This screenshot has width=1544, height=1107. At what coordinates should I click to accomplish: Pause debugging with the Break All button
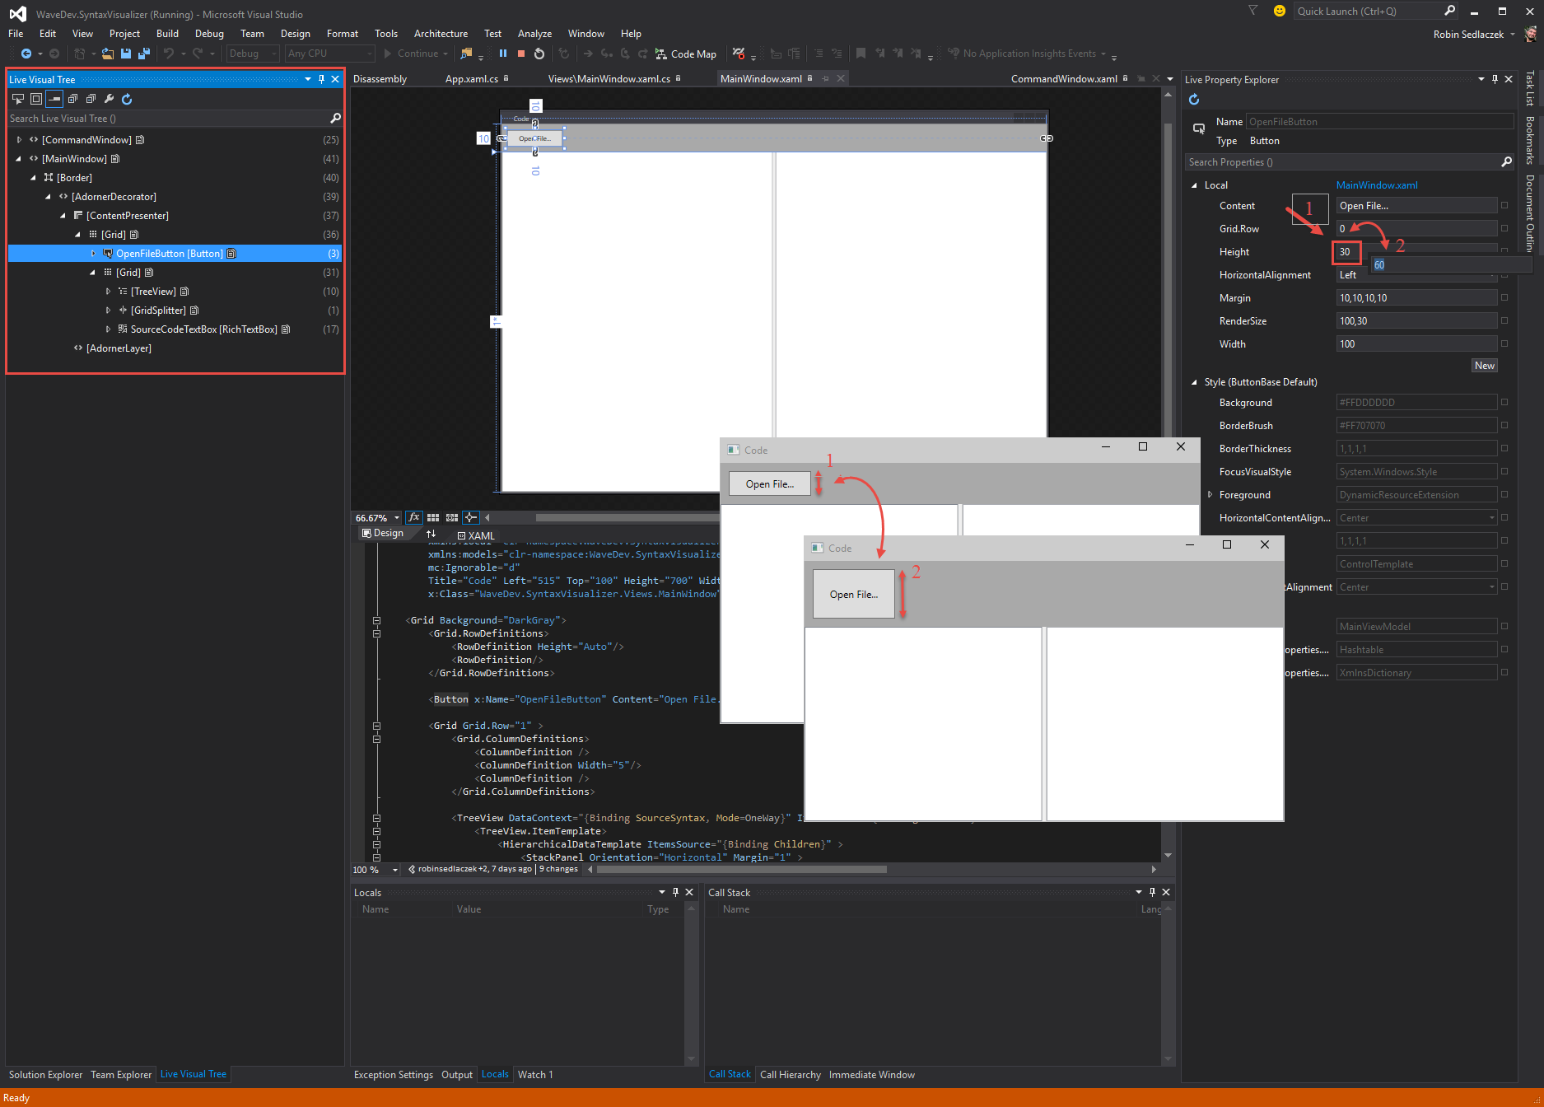[502, 54]
